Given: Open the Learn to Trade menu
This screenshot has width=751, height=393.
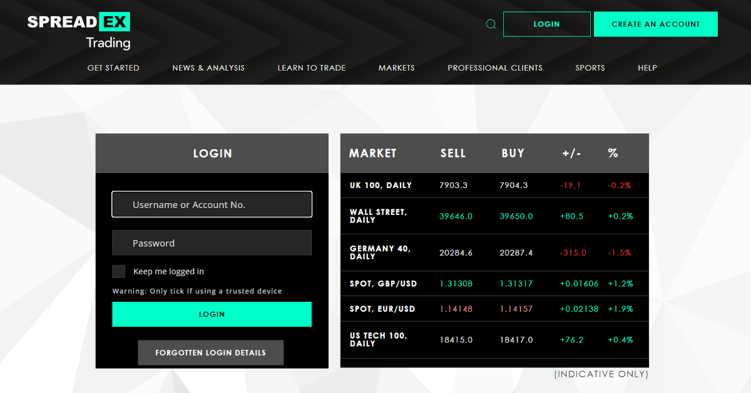Looking at the screenshot, I should point(312,67).
